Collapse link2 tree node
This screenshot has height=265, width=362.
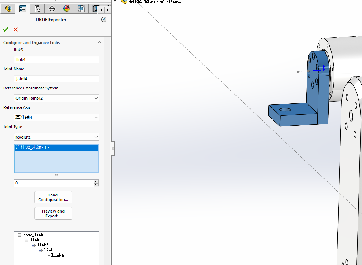tap(33, 246)
